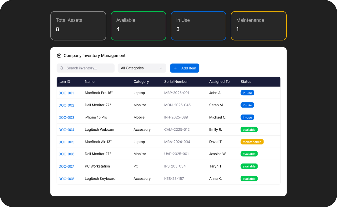Screen dimensions: 337x207
Task: Sort by the Status column header
Action: click(246, 82)
